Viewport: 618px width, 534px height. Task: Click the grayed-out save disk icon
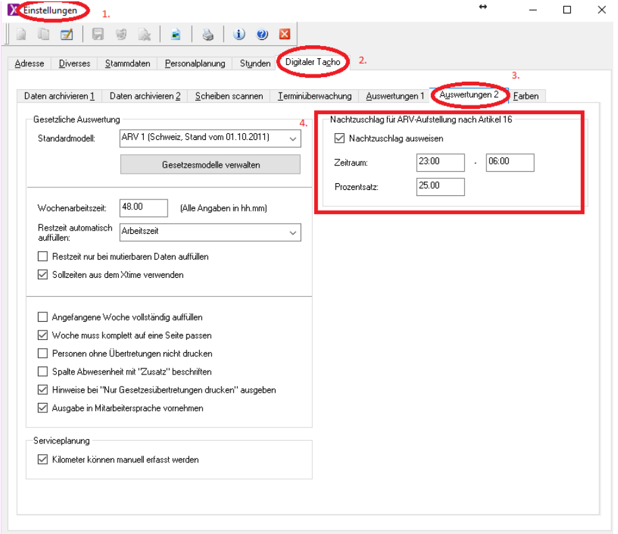(98, 35)
